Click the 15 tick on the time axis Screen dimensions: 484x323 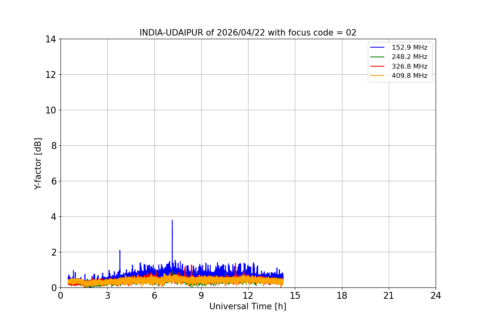coord(295,296)
